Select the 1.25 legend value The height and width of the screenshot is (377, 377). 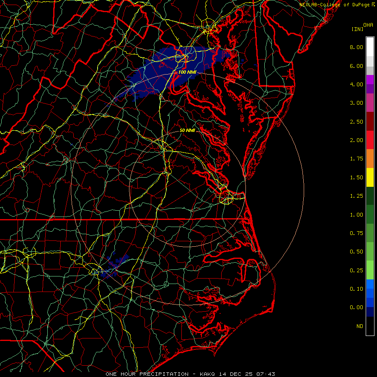pyautogui.click(x=356, y=196)
